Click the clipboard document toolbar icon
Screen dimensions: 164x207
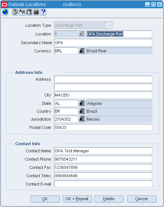[29, 12]
